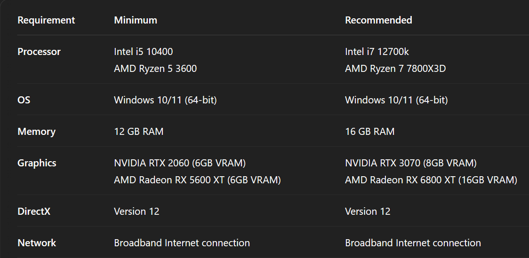Click the AMD Ryzen 5 3600 text

[155, 69]
